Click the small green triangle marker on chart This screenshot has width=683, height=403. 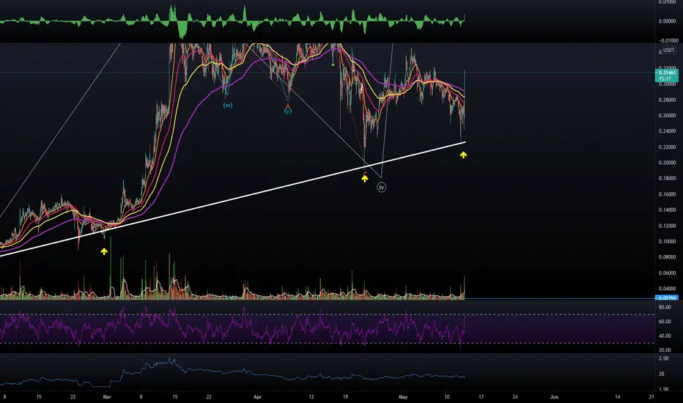click(333, 64)
